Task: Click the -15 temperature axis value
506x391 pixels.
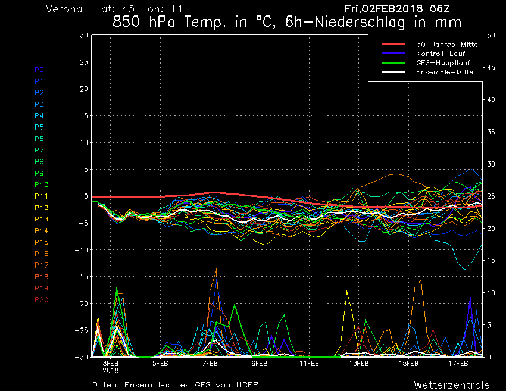Action: click(x=80, y=277)
